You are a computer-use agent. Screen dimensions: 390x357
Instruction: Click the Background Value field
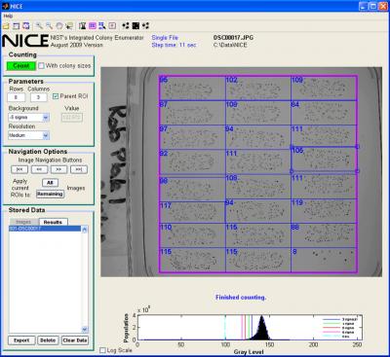point(72,118)
